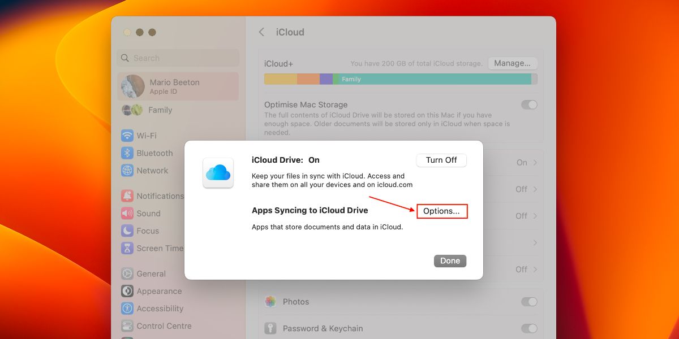Select the Sound speaker icon
The image size is (679, 339).
tap(127, 213)
